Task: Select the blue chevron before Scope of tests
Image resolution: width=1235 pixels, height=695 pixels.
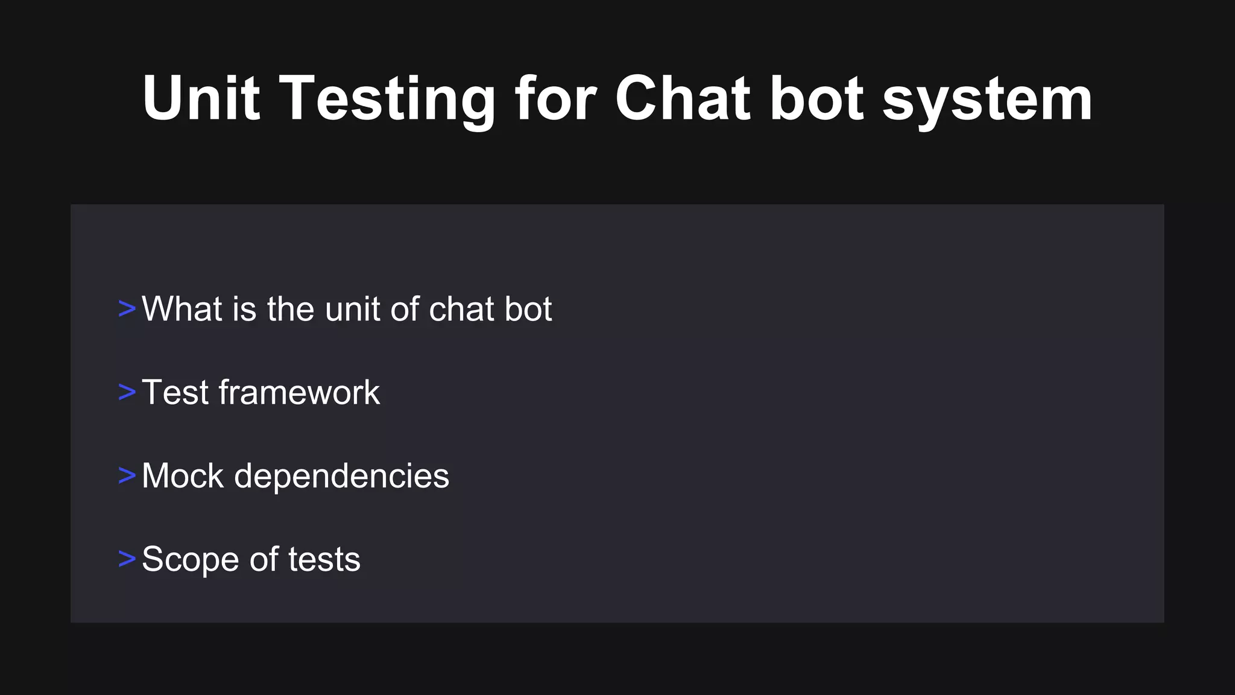Action: pos(127,559)
